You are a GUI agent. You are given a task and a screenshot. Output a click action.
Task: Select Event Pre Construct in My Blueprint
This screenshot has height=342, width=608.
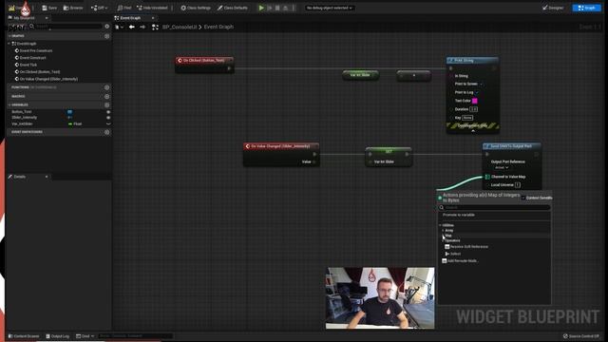(x=36, y=50)
